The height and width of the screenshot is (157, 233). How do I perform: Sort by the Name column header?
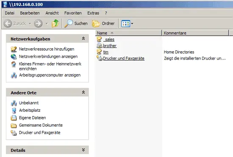pyautogui.click(x=128, y=33)
